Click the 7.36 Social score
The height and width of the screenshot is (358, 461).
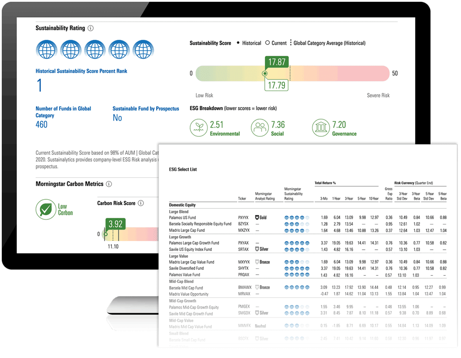click(278, 125)
